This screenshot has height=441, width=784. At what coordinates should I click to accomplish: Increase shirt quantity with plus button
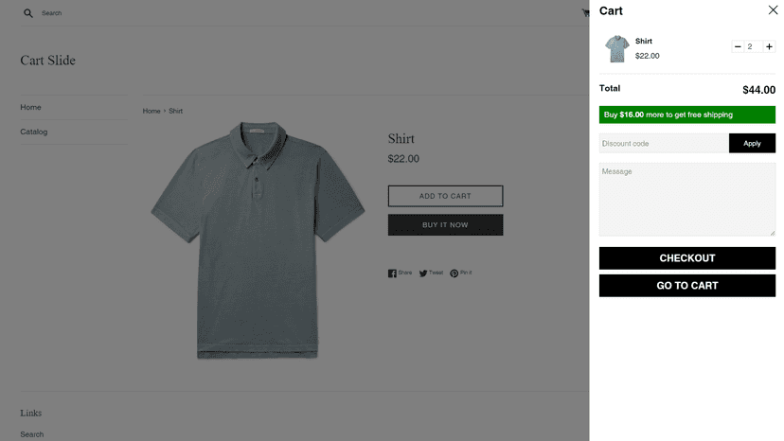point(769,46)
